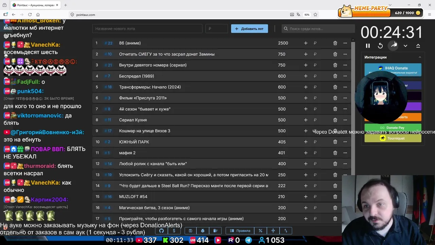Delete MUZLOFT #54 lot
The width and height of the screenshot is (435, 245).
click(335, 197)
